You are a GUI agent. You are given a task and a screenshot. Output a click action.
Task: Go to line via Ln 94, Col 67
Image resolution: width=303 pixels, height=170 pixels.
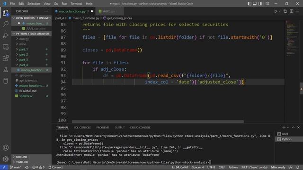pos(180,167)
